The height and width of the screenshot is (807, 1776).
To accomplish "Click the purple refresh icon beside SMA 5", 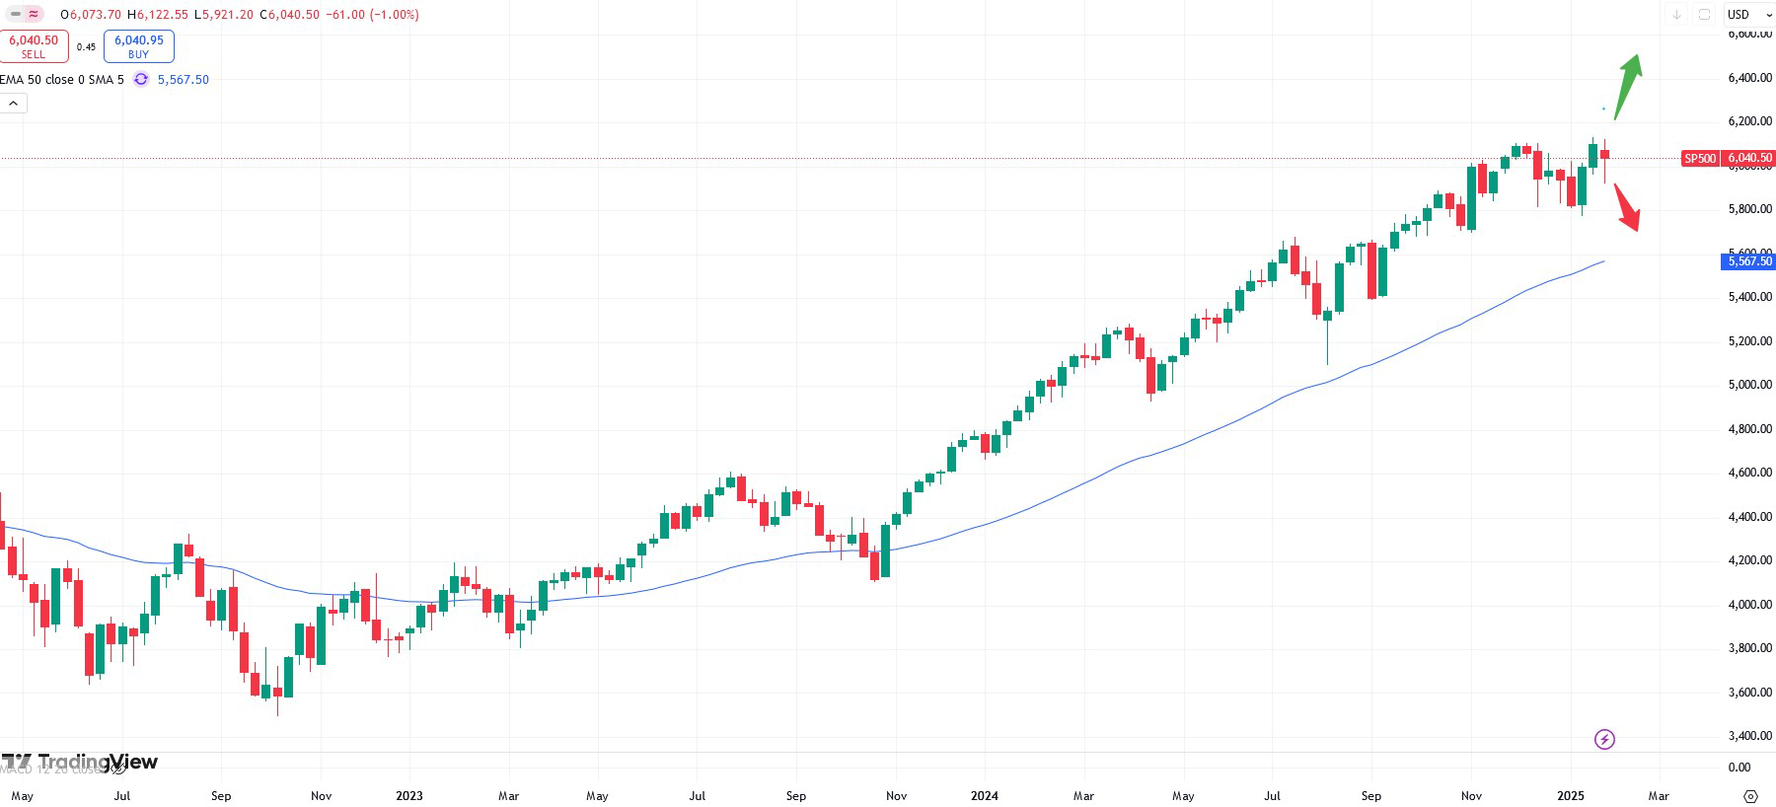I will (x=141, y=79).
